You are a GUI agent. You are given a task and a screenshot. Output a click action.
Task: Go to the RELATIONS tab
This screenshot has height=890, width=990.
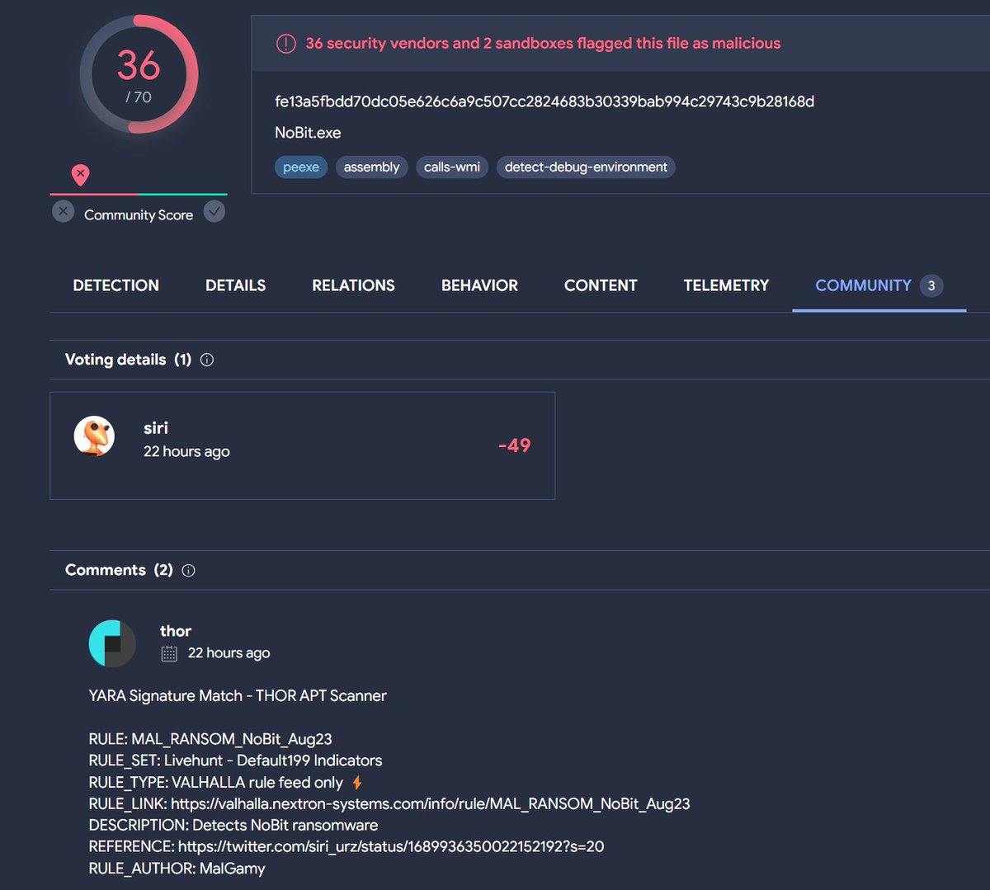click(x=353, y=285)
